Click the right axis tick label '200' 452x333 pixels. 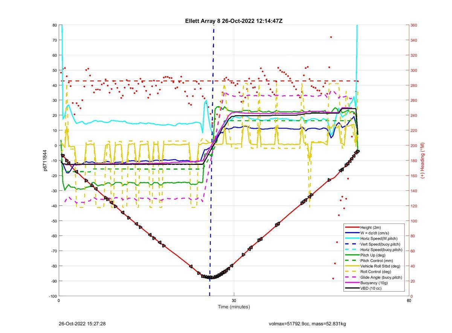(414, 146)
